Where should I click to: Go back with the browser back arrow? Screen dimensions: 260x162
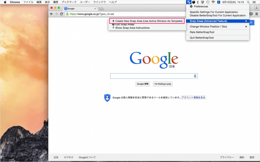pos(51,14)
